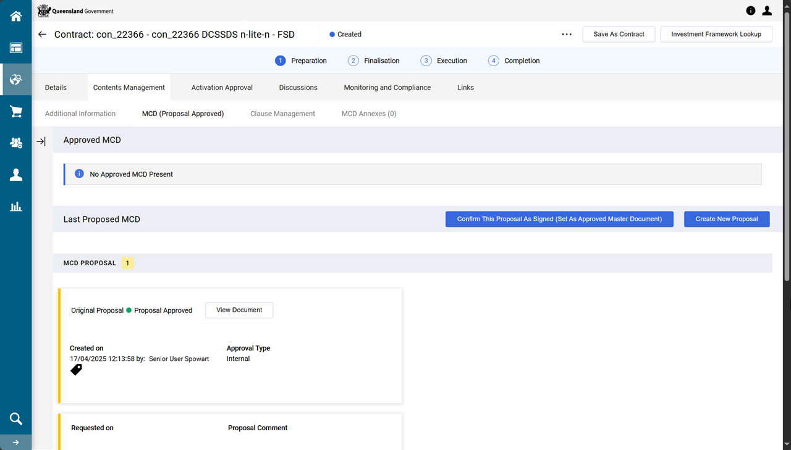Click Create New Proposal button
The width and height of the screenshot is (791, 450).
tap(726, 219)
